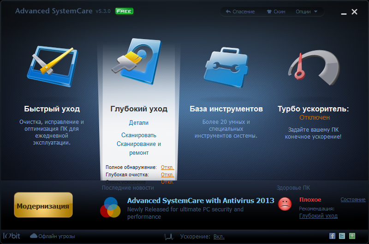Click Задайте вашему ПК конечное ускорение text

[313, 133]
